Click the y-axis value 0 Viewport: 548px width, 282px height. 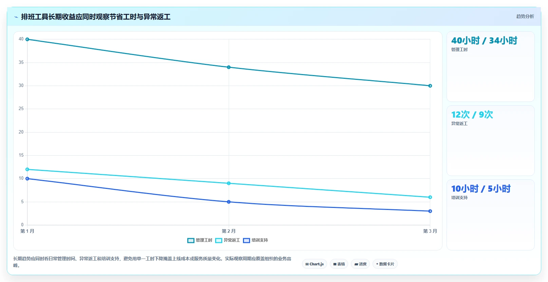click(22, 225)
